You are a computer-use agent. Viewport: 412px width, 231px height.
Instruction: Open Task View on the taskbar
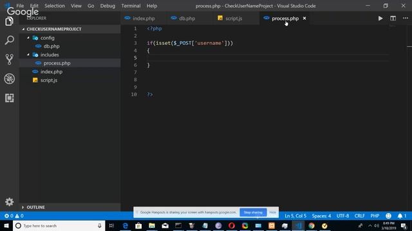(x=111, y=225)
